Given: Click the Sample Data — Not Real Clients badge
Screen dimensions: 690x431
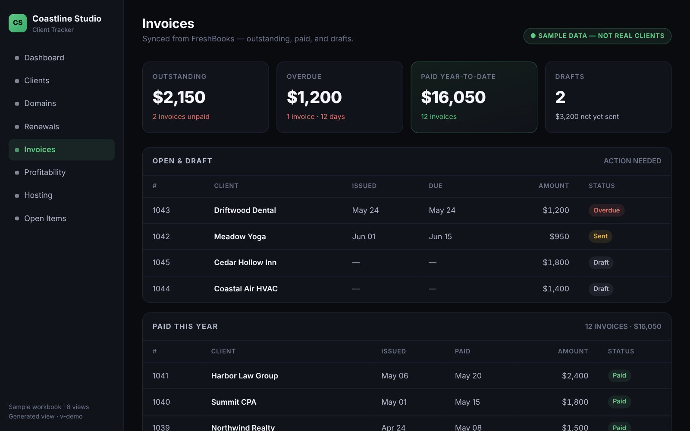Looking at the screenshot, I should [x=597, y=36].
